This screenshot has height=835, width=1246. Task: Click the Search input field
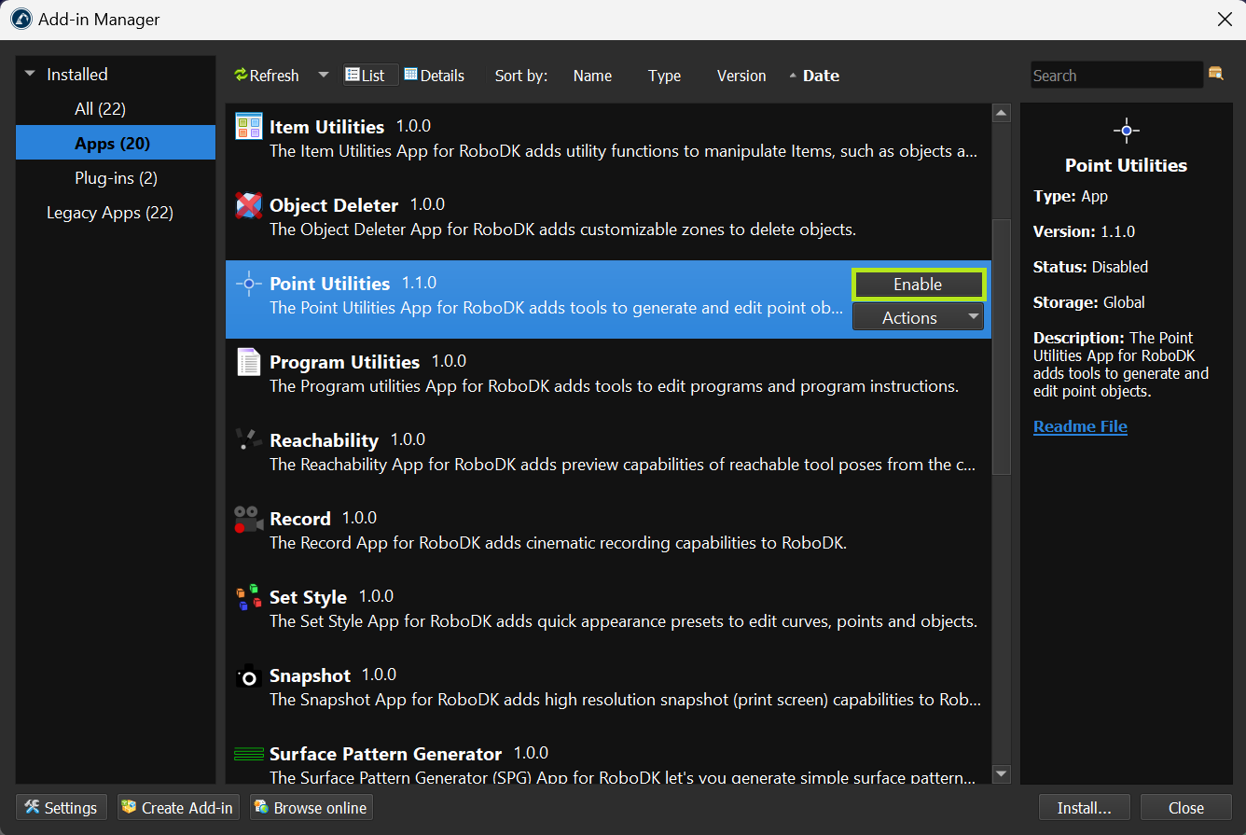click(x=1114, y=76)
